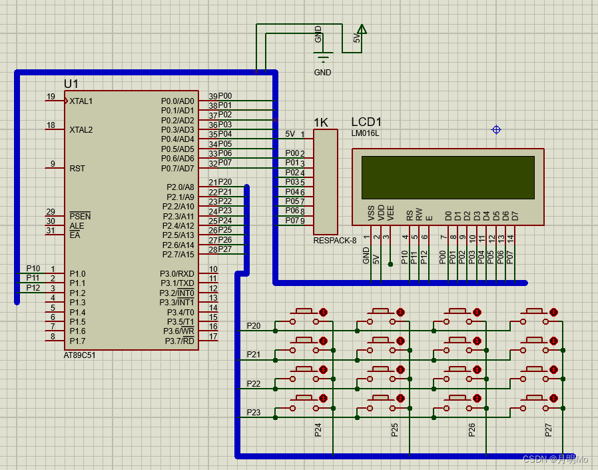Screen dimensions: 598x470
Task: Click the 1K value label above resistor pack
Action: (x=320, y=123)
